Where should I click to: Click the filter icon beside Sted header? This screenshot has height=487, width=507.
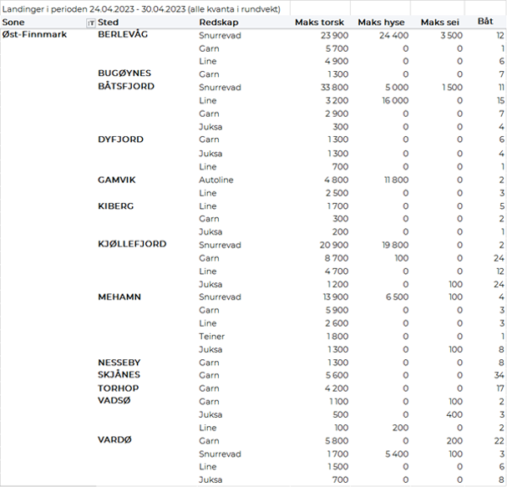91,23
